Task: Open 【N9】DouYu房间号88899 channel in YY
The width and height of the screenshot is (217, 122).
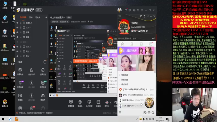Action: click(136, 95)
